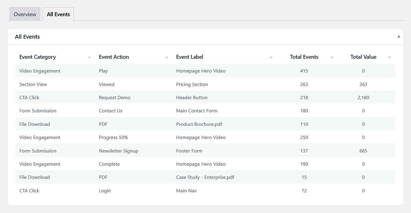This screenshot has height=213, width=411.
Task: Open the Event Label filter dropdown
Action: tap(271, 57)
